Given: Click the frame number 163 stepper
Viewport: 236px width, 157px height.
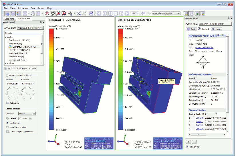Looking at the screenshot, I should (137, 13).
